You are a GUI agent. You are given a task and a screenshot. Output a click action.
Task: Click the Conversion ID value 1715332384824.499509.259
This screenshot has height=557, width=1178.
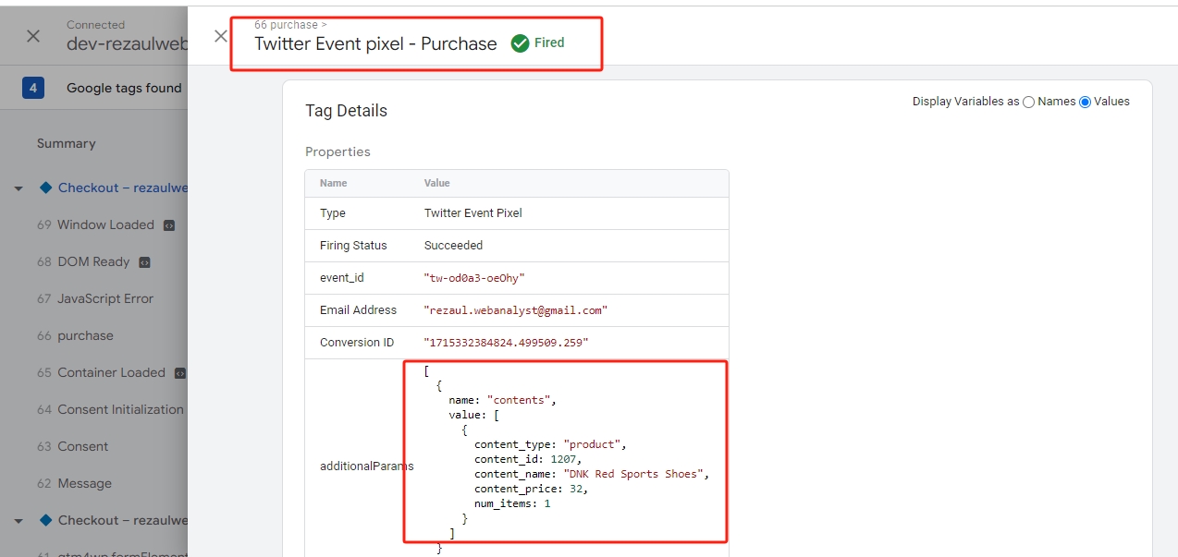pyautogui.click(x=507, y=343)
